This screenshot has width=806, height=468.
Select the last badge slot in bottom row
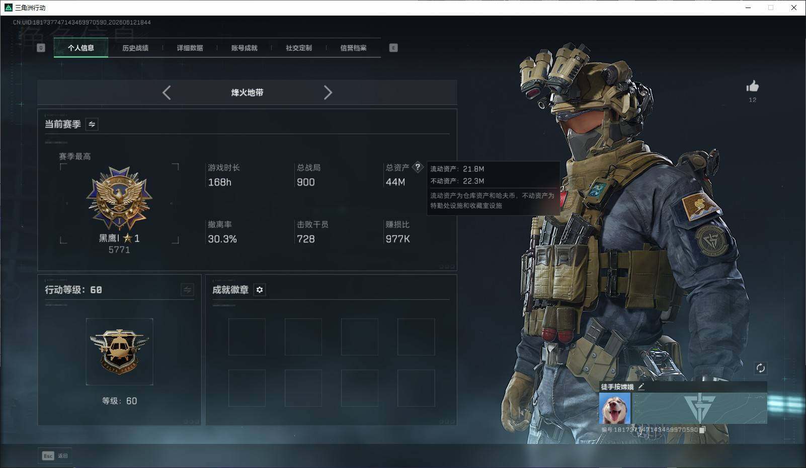[416, 388]
